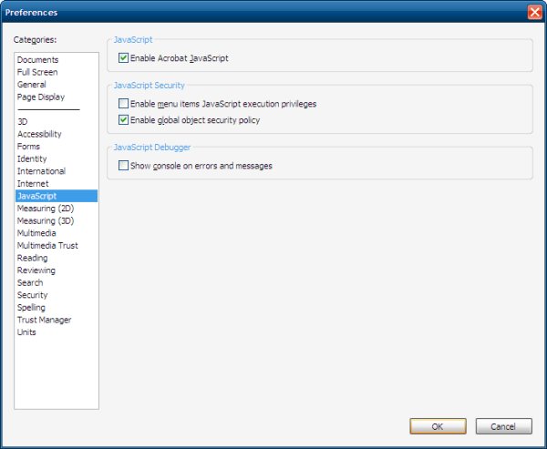Select highlighted JavaScript category
Viewport: 547px width, 449px height.
pos(57,196)
